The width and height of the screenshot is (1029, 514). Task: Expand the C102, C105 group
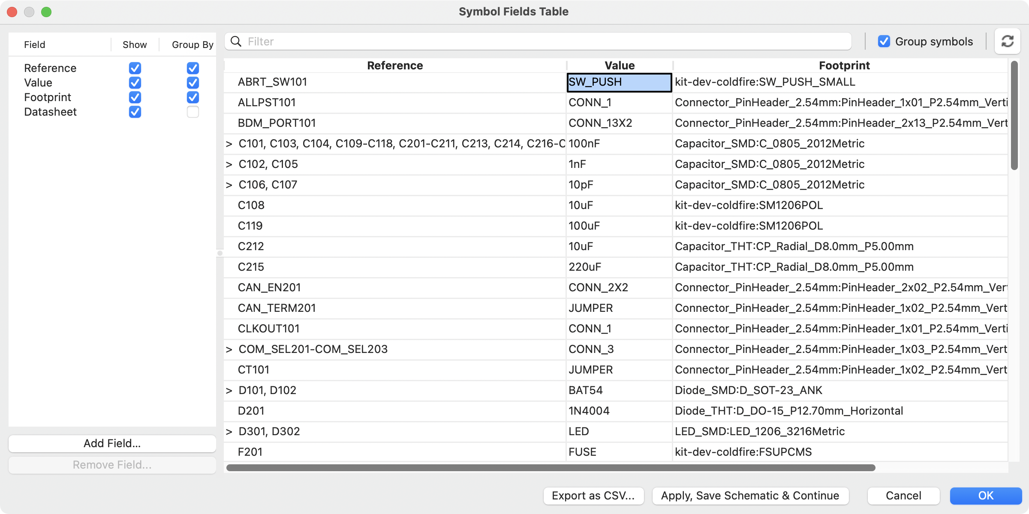point(230,164)
